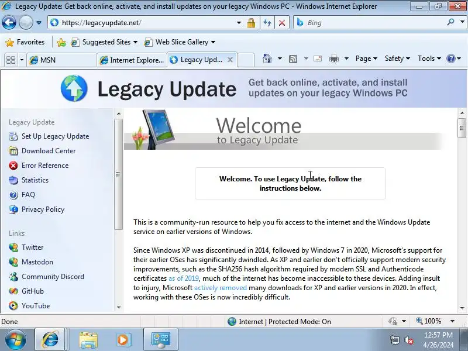Close the Legacy Update tab
The image size is (468, 351).
point(230,60)
